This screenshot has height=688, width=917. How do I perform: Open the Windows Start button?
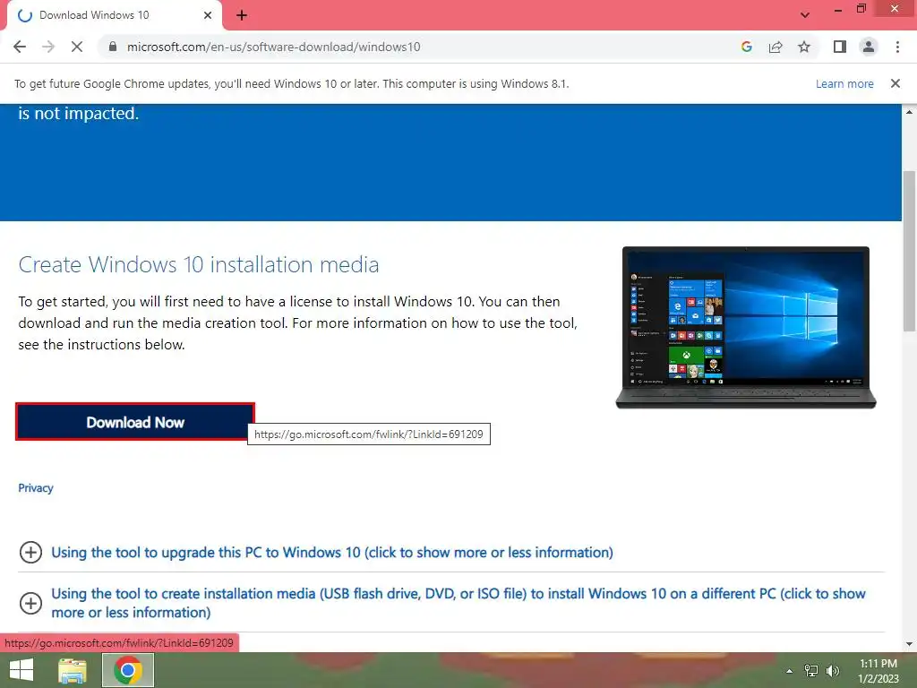click(21, 670)
